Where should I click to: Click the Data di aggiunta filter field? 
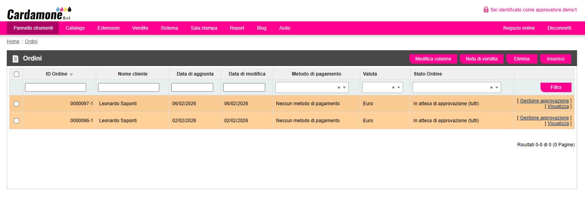click(x=192, y=87)
